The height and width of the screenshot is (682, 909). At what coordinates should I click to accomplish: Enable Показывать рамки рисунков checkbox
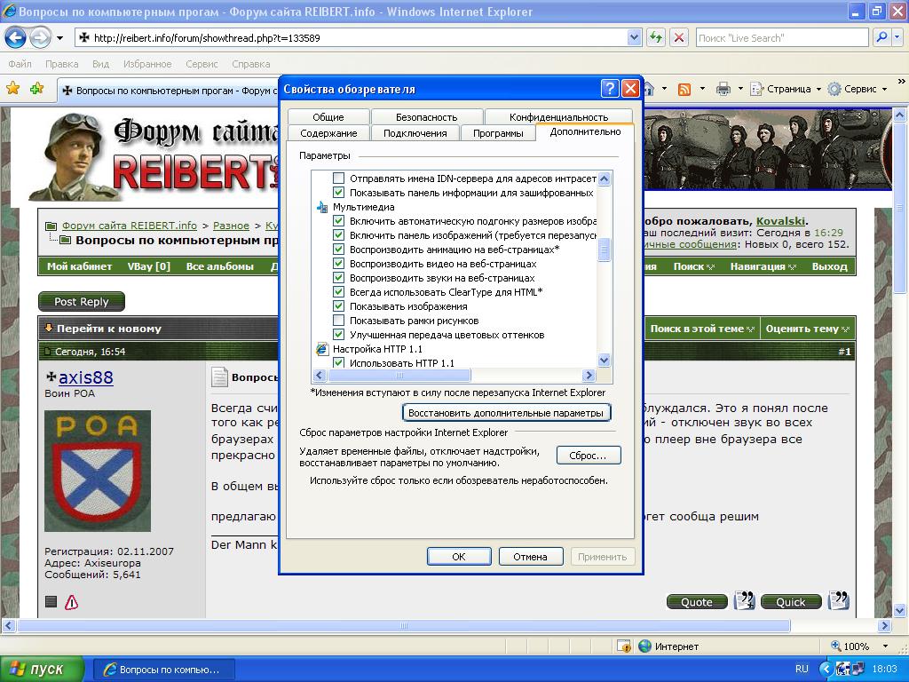point(338,320)
